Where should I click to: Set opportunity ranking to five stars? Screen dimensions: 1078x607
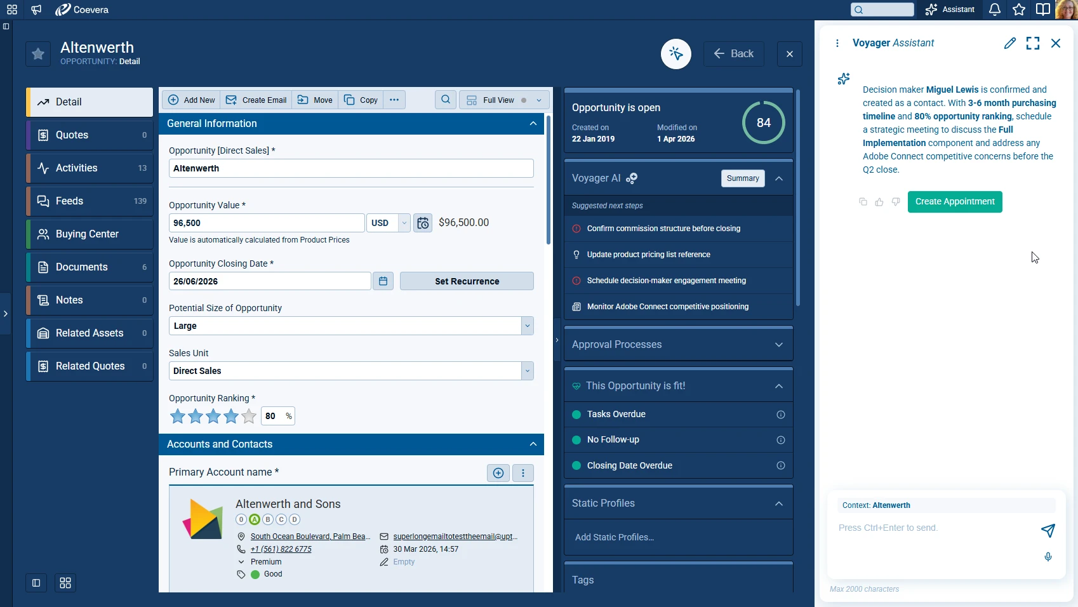[249, 417]
